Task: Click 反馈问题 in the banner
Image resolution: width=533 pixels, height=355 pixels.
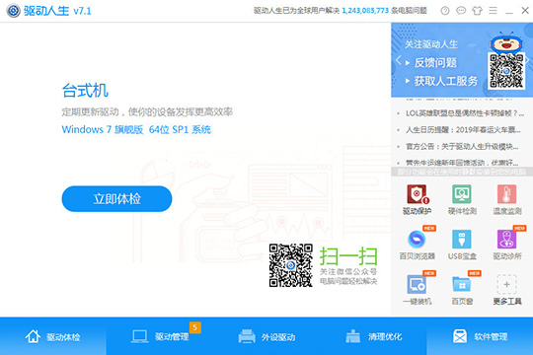Action: click(x=435, y=62)
